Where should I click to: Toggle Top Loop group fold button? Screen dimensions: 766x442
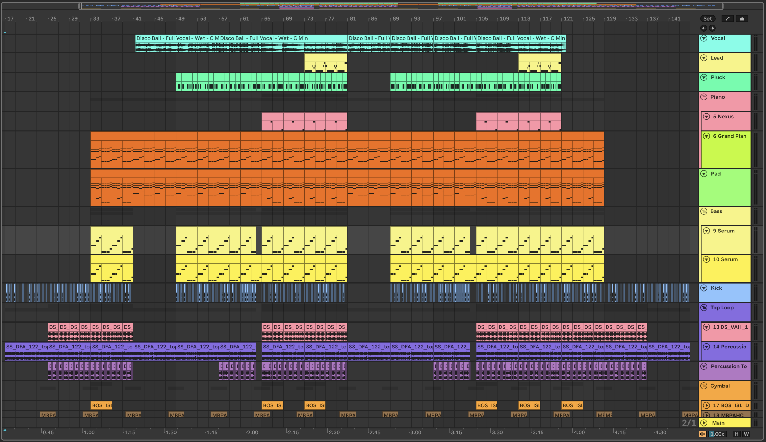click(x=704, y=308)
